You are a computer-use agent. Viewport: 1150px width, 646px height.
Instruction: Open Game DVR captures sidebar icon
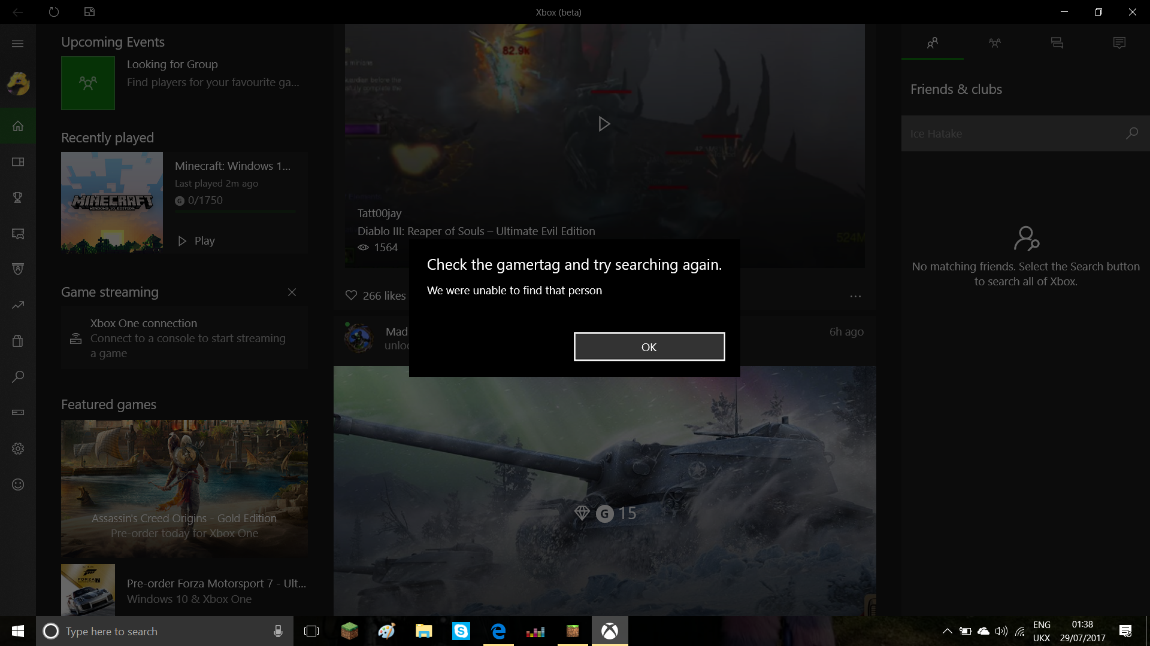click(18, 233)
